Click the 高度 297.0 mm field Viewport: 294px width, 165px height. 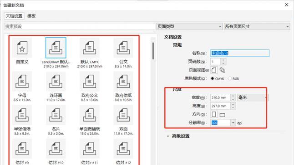[220, 106]
